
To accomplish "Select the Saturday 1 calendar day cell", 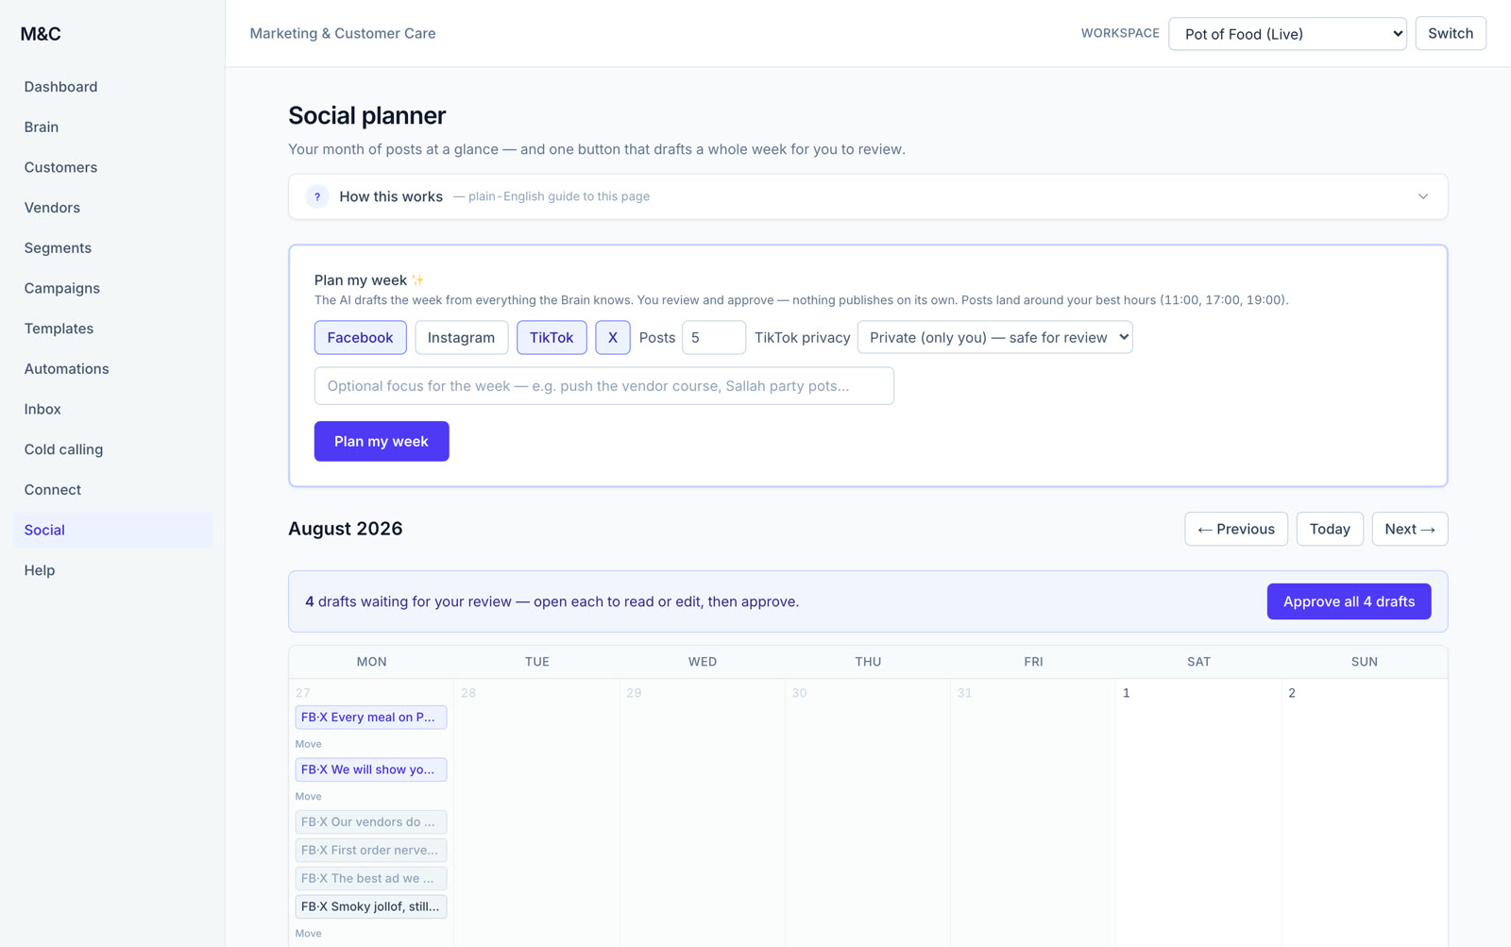I will coord(1198,812).
